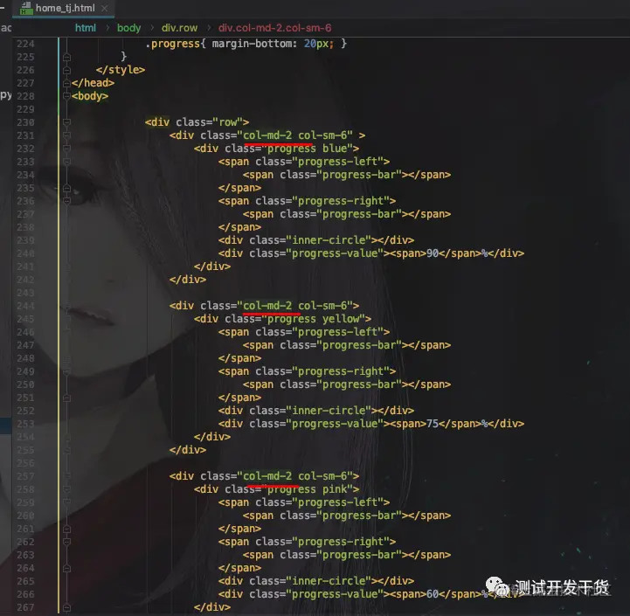Collapse fold marker on line 225
The width and height of the screenshot is (630, 616).
pos(66,57)
